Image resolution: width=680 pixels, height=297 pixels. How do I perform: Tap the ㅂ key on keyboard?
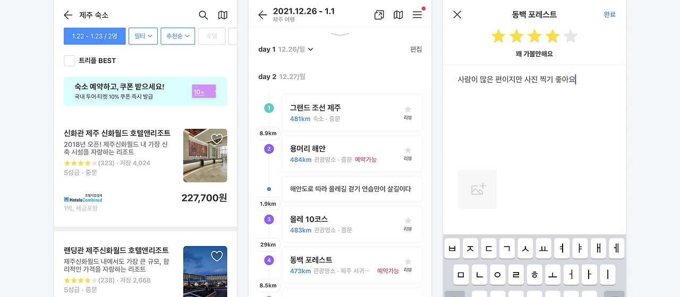(453, 249)
